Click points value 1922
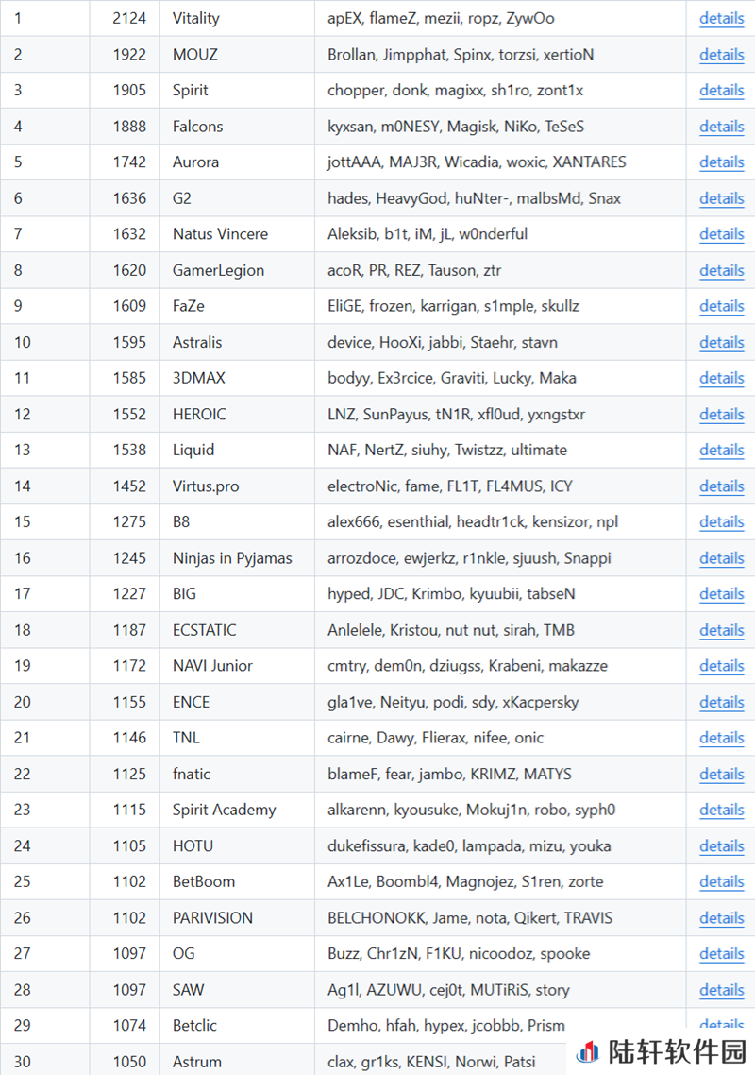This screenshot has height=1075, width=755. pyautogui.click(x=129, y=55)
